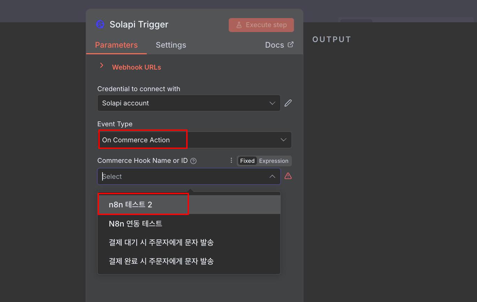Open the Solapi account credential dropdown

pyautogui.click(x=189, y=103)
